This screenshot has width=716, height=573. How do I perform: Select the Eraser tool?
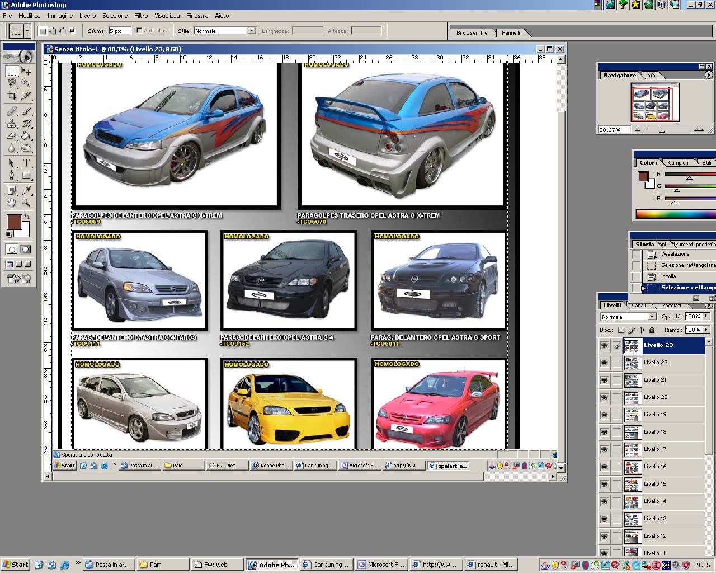[x=12, y=135]
